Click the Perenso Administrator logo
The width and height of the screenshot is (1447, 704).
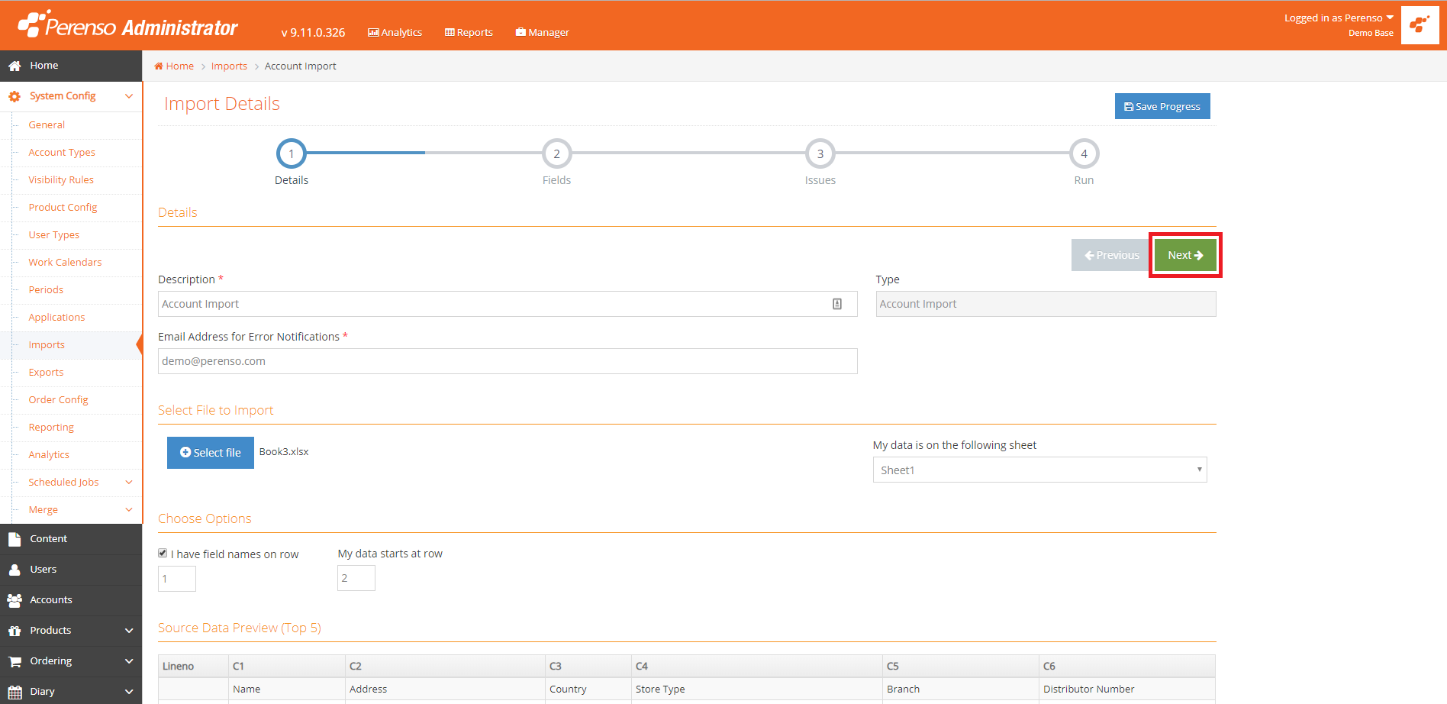click(x=127, y=25)
